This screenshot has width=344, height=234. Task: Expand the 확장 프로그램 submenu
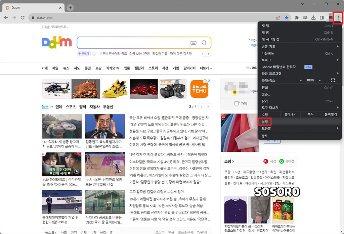[x=299, y=74]
